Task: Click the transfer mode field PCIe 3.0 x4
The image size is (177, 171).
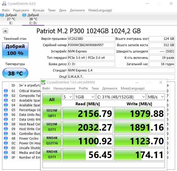Action: tap(91, 58)
